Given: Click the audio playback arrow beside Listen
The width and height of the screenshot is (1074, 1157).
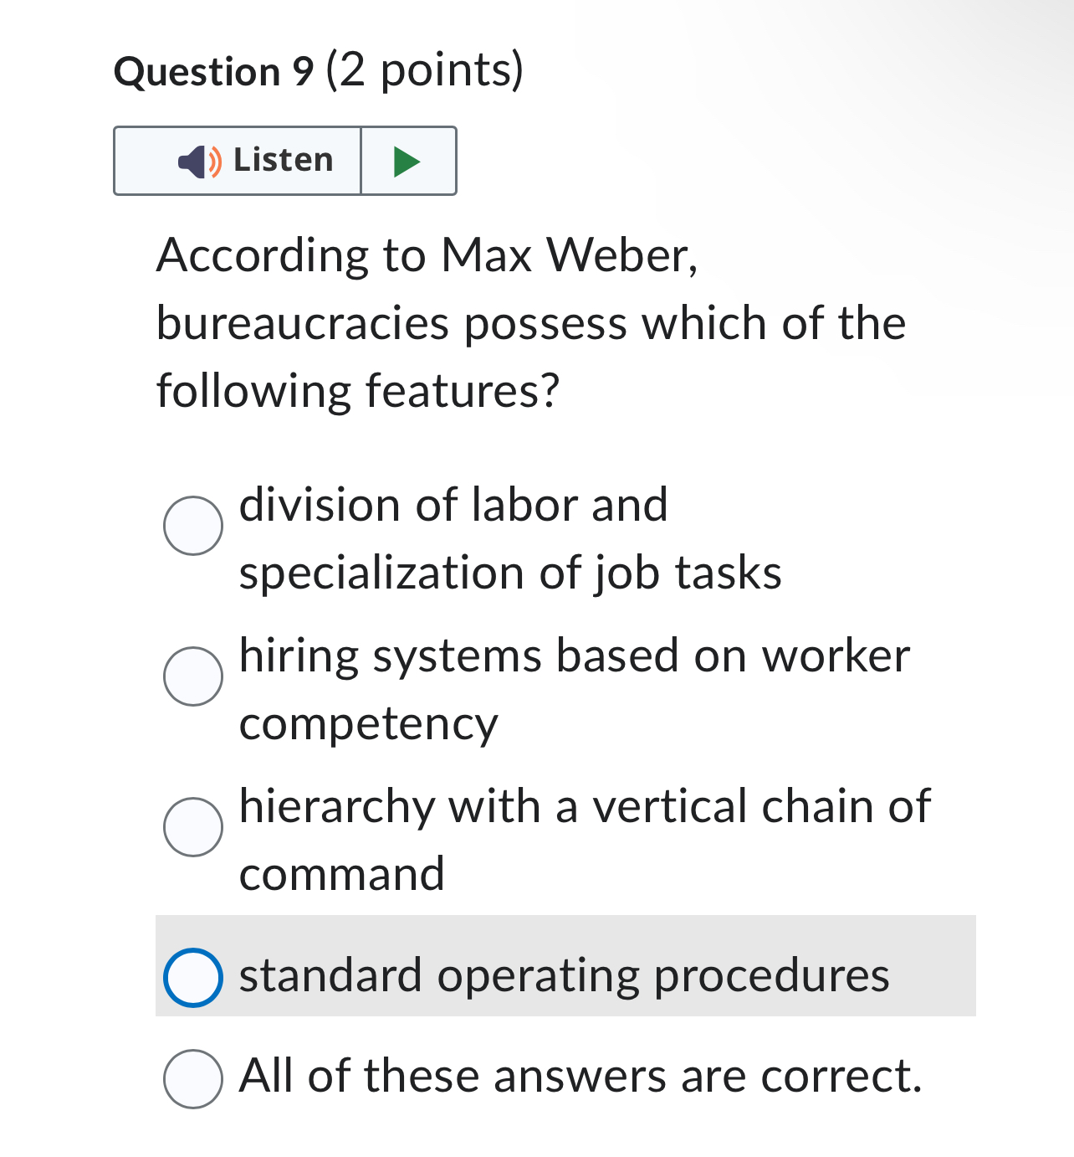Looking at the screenshot, I should pyautogui.click(x=407, y=161).
